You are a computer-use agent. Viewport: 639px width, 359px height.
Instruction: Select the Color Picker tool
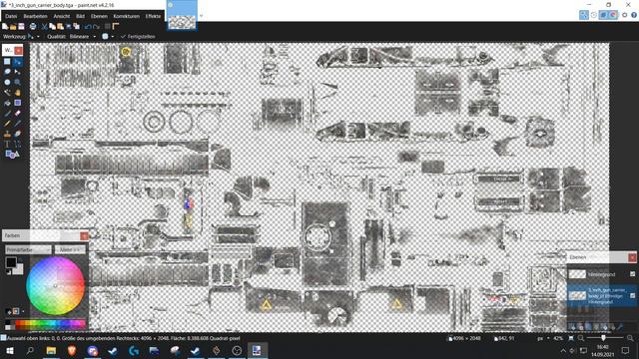(x=18, y=124)
